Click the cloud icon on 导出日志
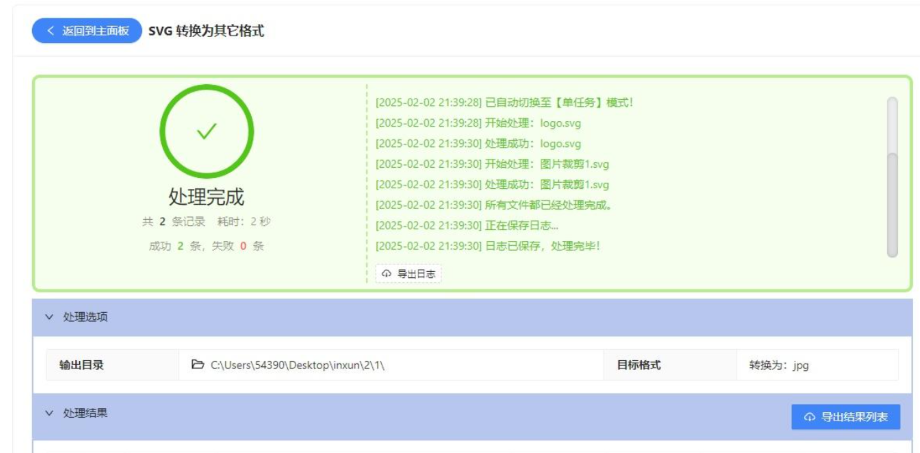Viewport: 920px width, 453px height. 386,274
